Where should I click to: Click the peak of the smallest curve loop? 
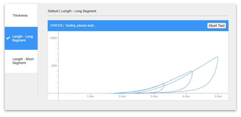coord(164,84)
